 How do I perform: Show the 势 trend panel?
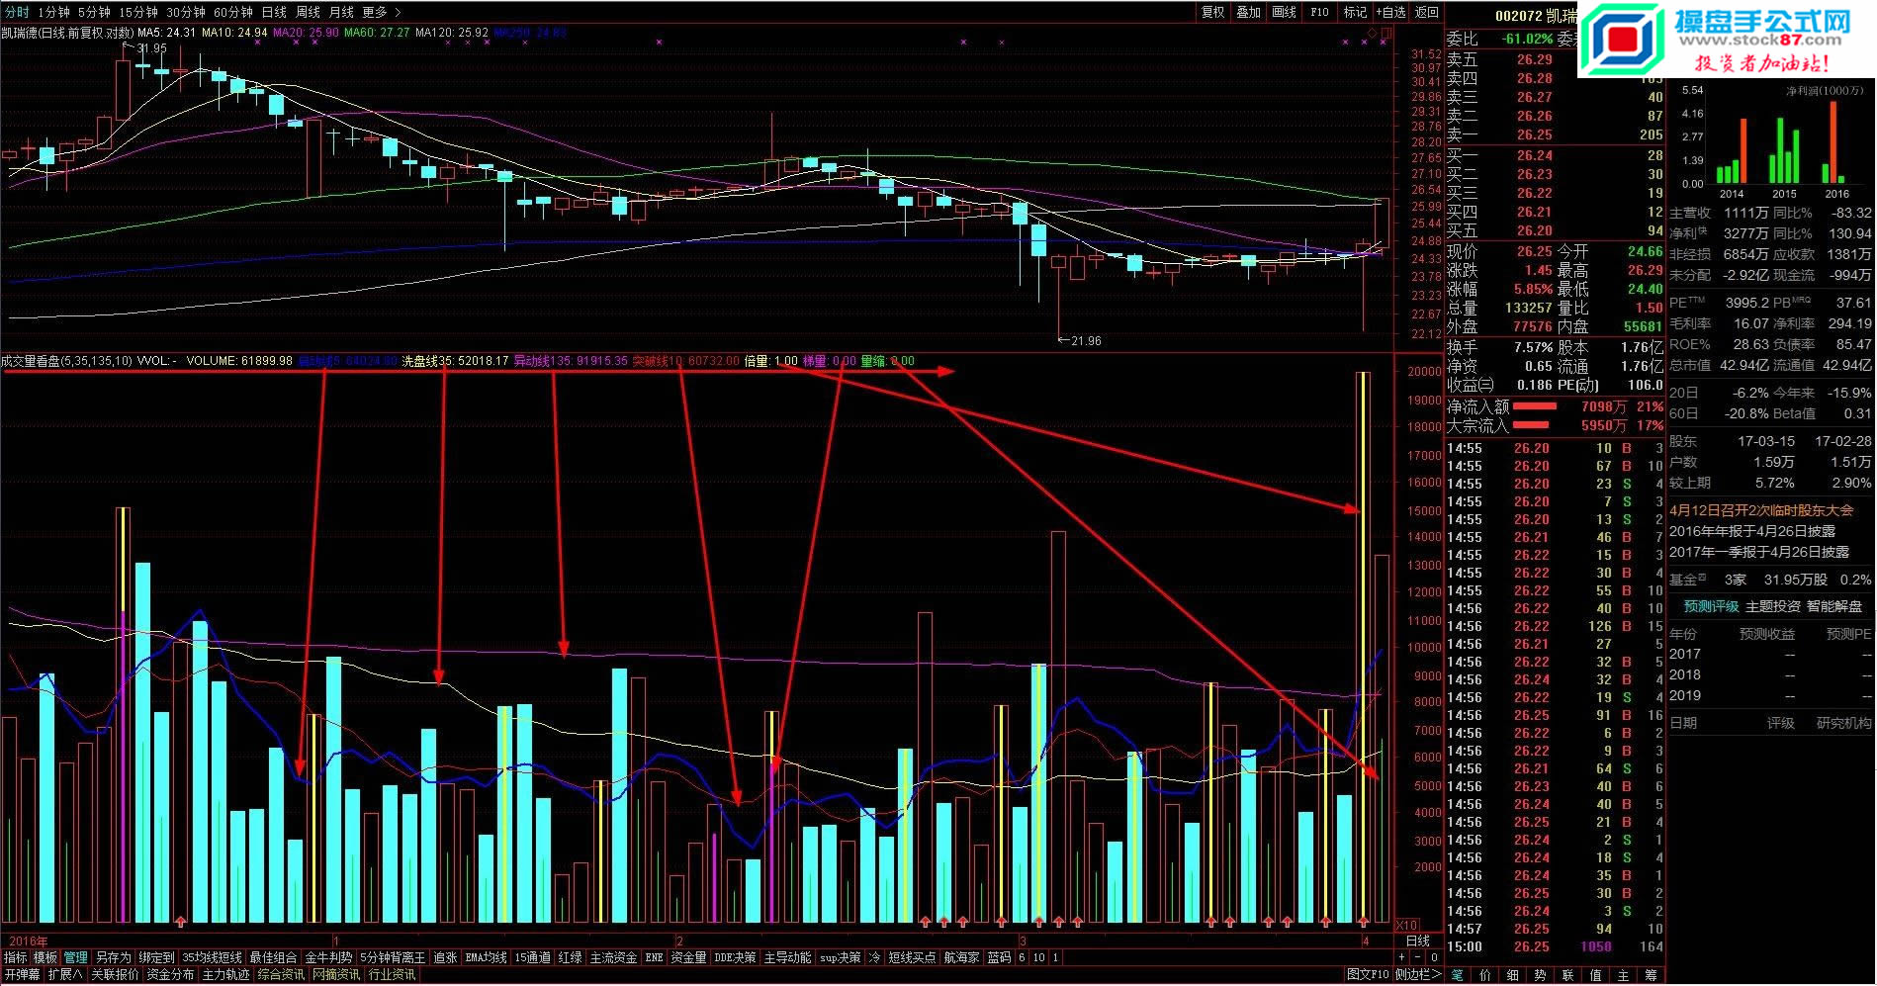tap(1541, 975)
